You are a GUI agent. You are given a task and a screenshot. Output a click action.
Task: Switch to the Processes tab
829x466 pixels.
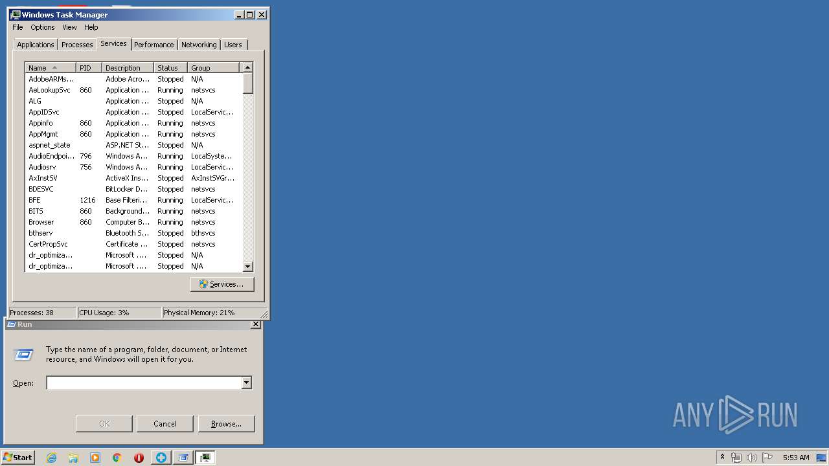click(x=77, y=45)
